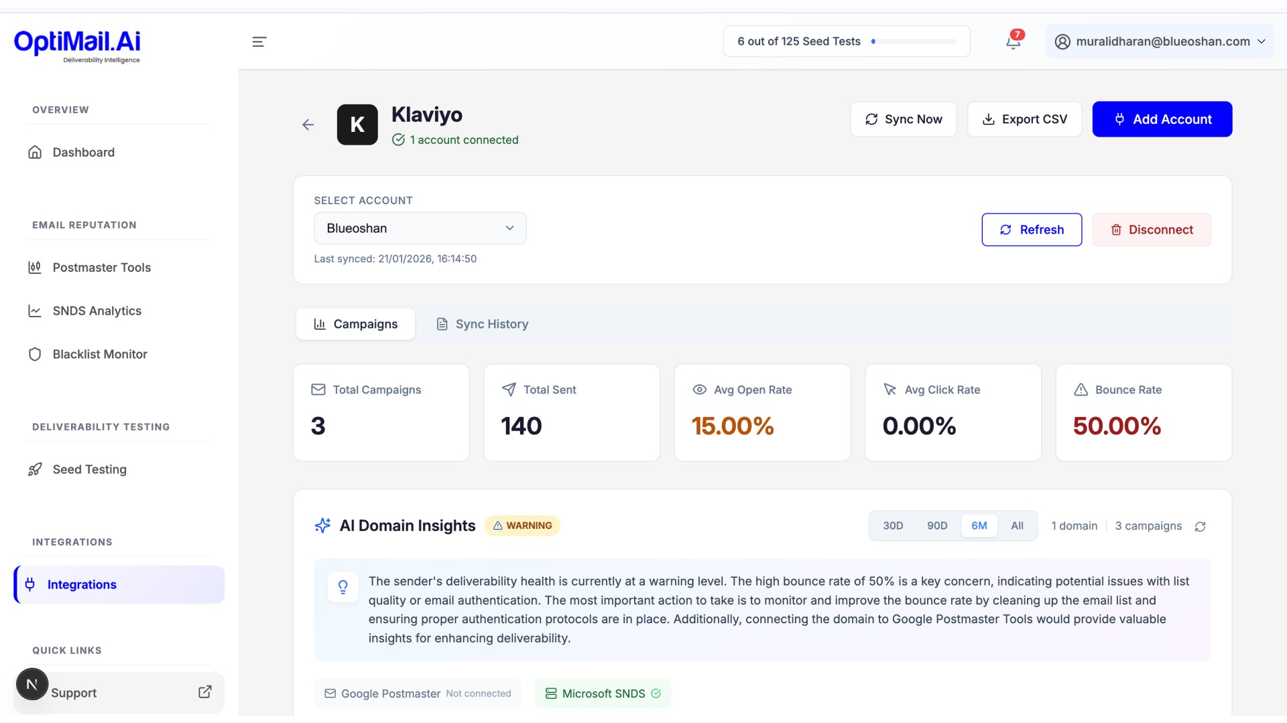Click the back arrow next to Klaviyo
The width and height of the screenshot is (1287, 723).
pos(308,125)
